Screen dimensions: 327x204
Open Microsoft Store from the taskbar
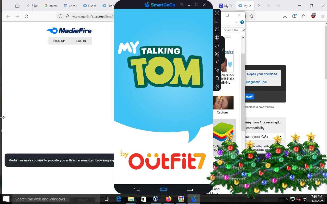(143, 199)
